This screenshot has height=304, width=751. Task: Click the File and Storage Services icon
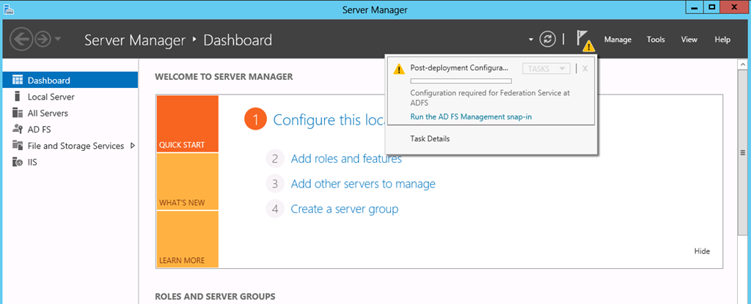18,146
